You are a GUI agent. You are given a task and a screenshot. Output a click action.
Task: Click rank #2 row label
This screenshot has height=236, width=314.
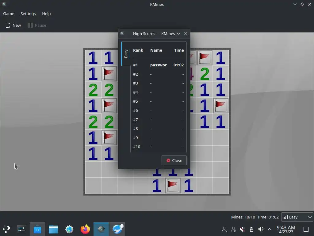tap(135, 74)
